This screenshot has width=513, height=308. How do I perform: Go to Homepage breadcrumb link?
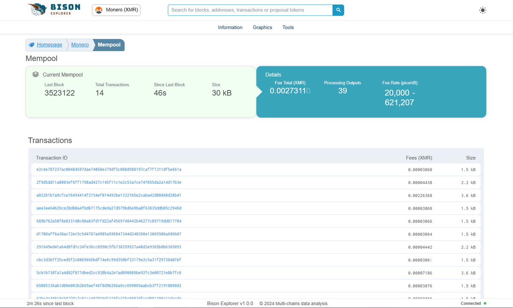coord(49,45)
